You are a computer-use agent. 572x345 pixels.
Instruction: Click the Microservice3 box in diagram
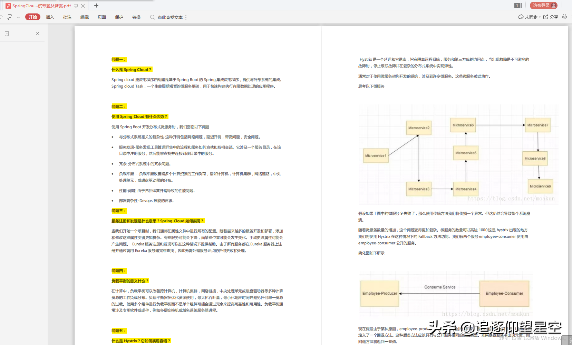tap(419, 189)
